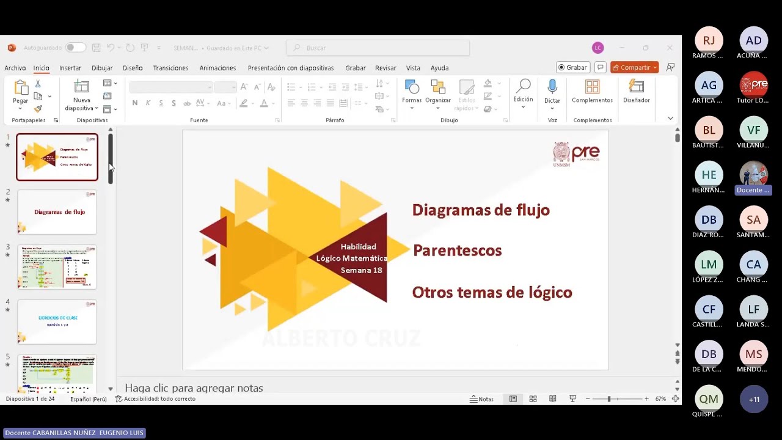Image resolution: width=782 pixels, height=440 pixels.
Task: Expand the Nueva diapositiva dropdown arrow
Action: pos(97,109)
